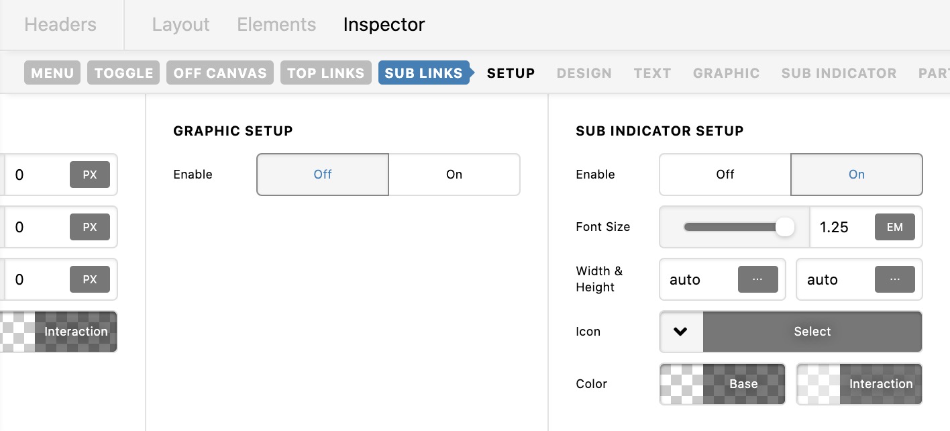Click the topmost PX unit badge
Screen dimensions: 950x431
pos(90,175)
